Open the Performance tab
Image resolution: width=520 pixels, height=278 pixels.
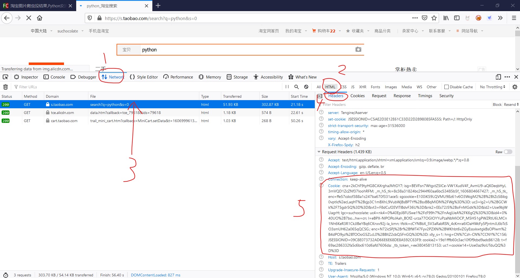tap(178, 77)
